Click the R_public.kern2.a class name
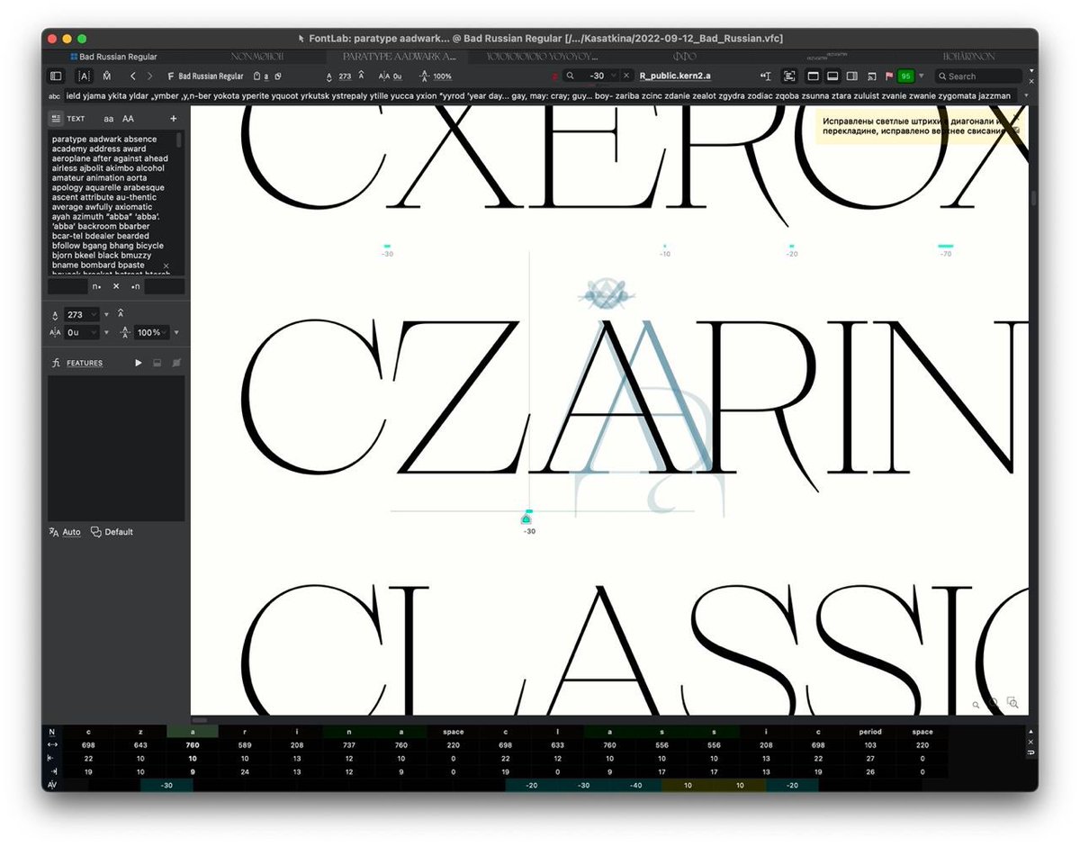 click(x=675, y=77)
